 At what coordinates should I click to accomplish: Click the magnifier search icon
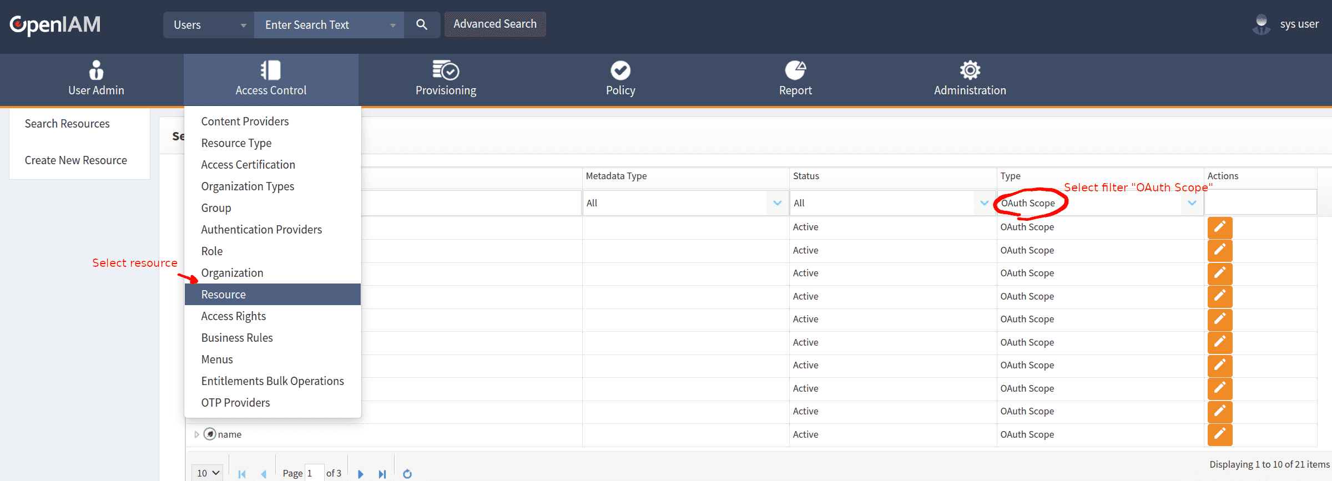[x=422, y=25]
